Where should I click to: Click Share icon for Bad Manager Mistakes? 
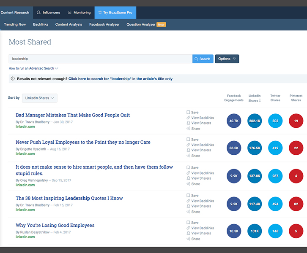188,129
